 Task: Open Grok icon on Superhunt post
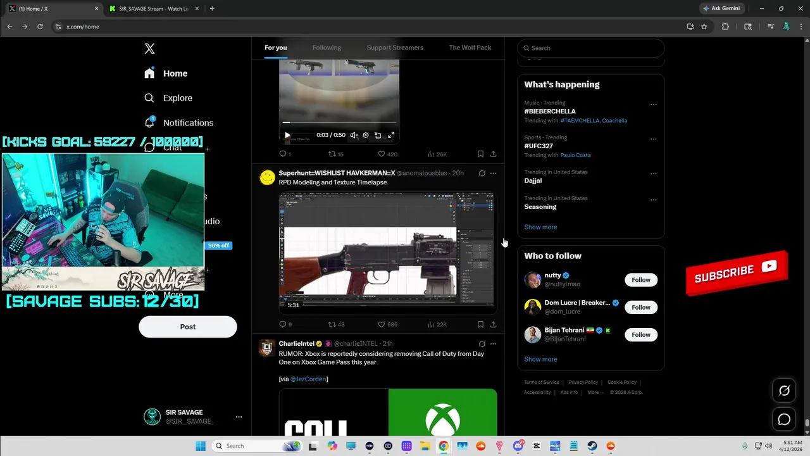tap(482, 173)
